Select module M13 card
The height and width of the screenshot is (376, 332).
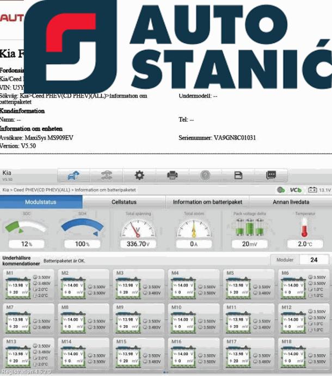pyautogui.click(x=28, y=354)
